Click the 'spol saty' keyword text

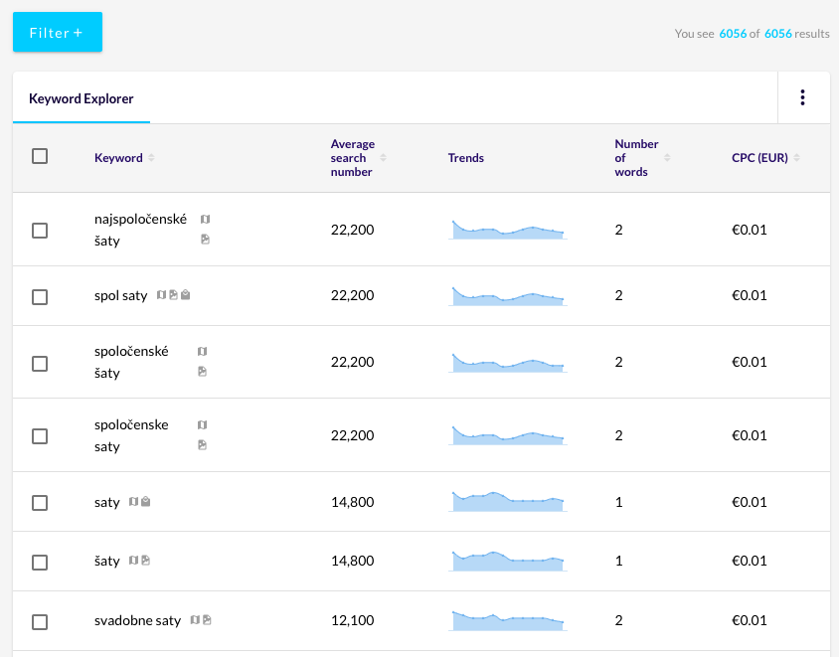click(120, 295)
